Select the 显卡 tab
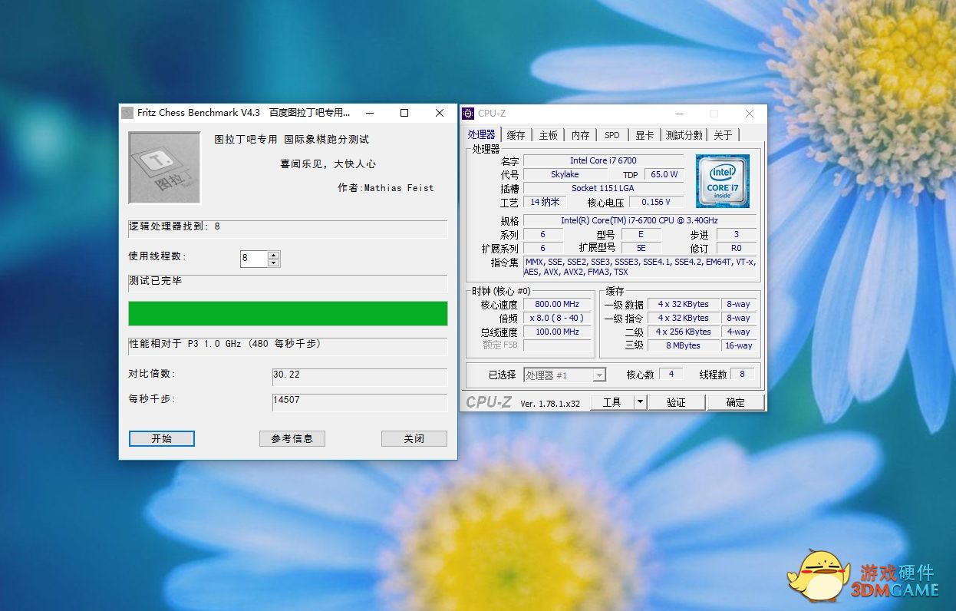 click(644, 135)
